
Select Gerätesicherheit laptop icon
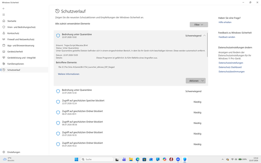pos(4,52)
